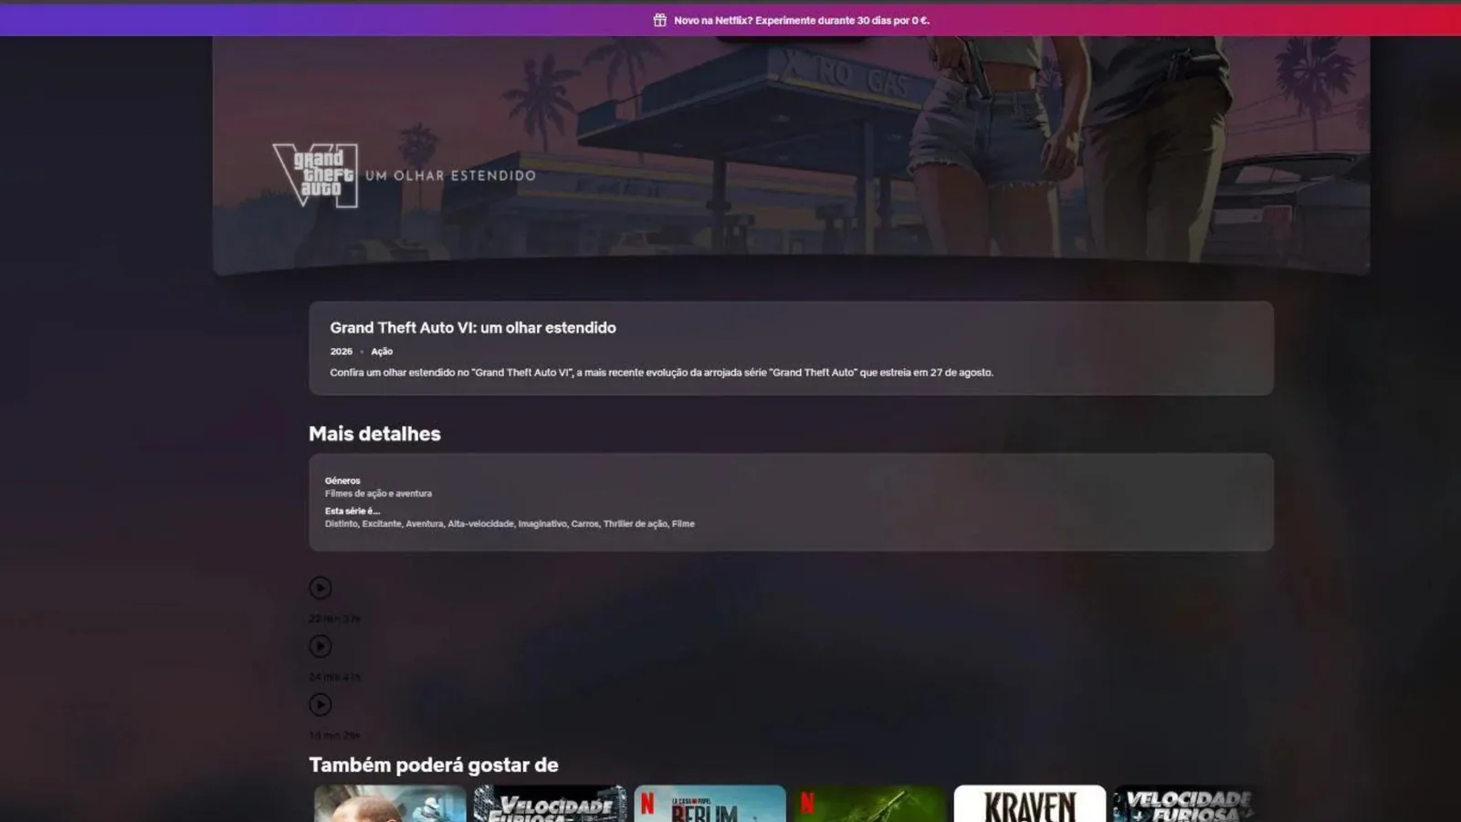Click the 'Géneros' label

(x=342, y=480)
